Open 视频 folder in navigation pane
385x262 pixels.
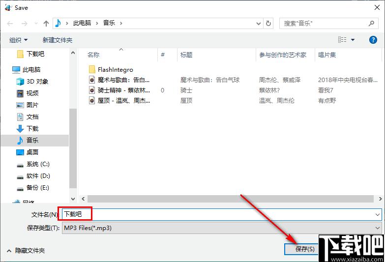[32, 93]
